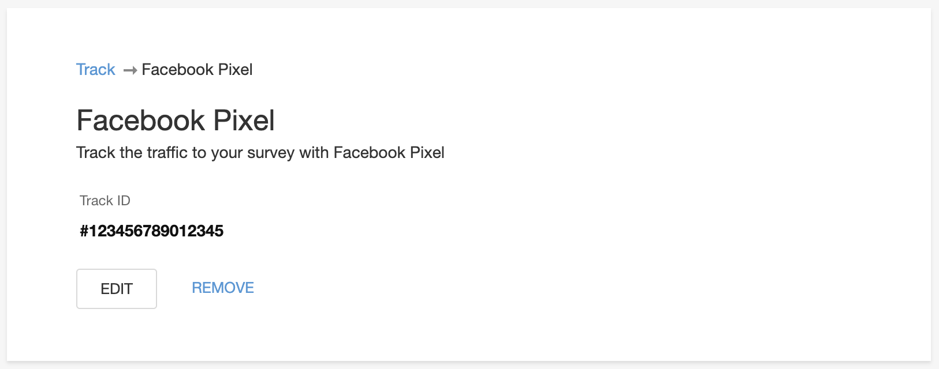939x369 pixels.
Task: Open the editor for the pixel ID
Action: click(x=117, y=289)
